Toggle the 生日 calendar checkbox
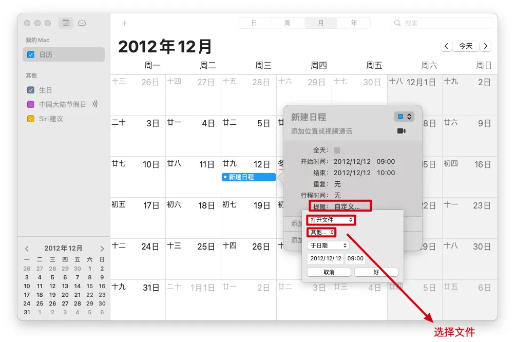This screenshot has height=342, width=515. [31, 90]
